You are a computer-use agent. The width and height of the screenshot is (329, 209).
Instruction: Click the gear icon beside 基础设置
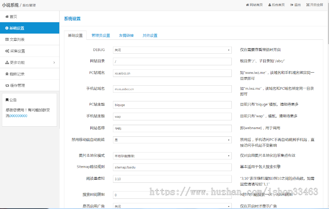[7, 28]
